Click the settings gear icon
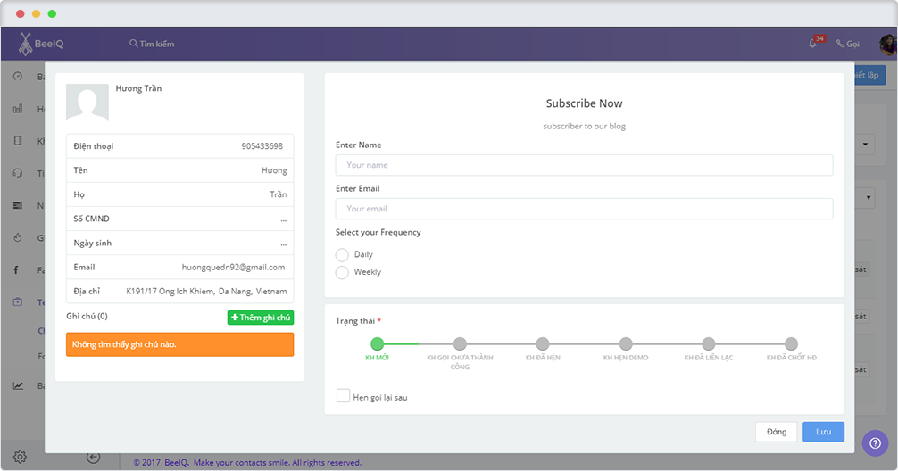898x471 pixels. [x=19, y=458]
